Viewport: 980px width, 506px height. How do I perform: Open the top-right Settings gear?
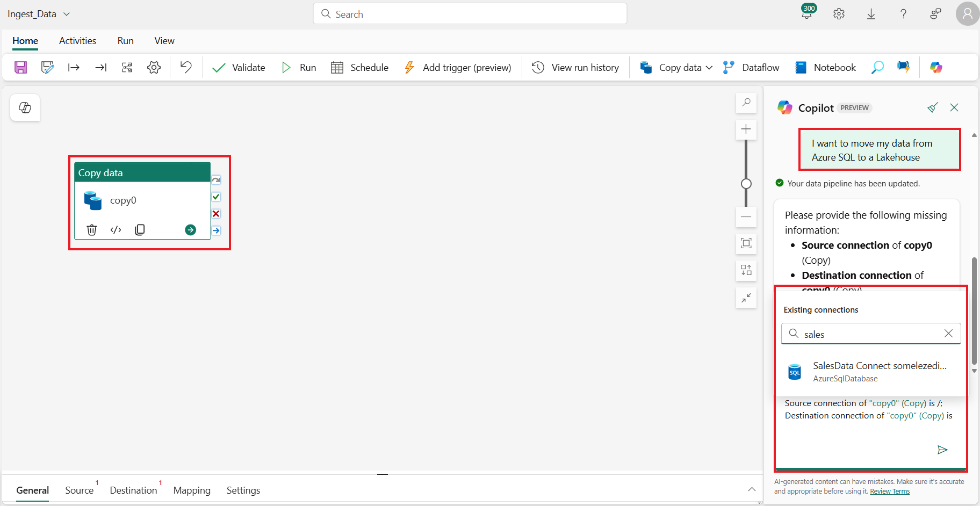pyautogui.click(x=839, y=14)
